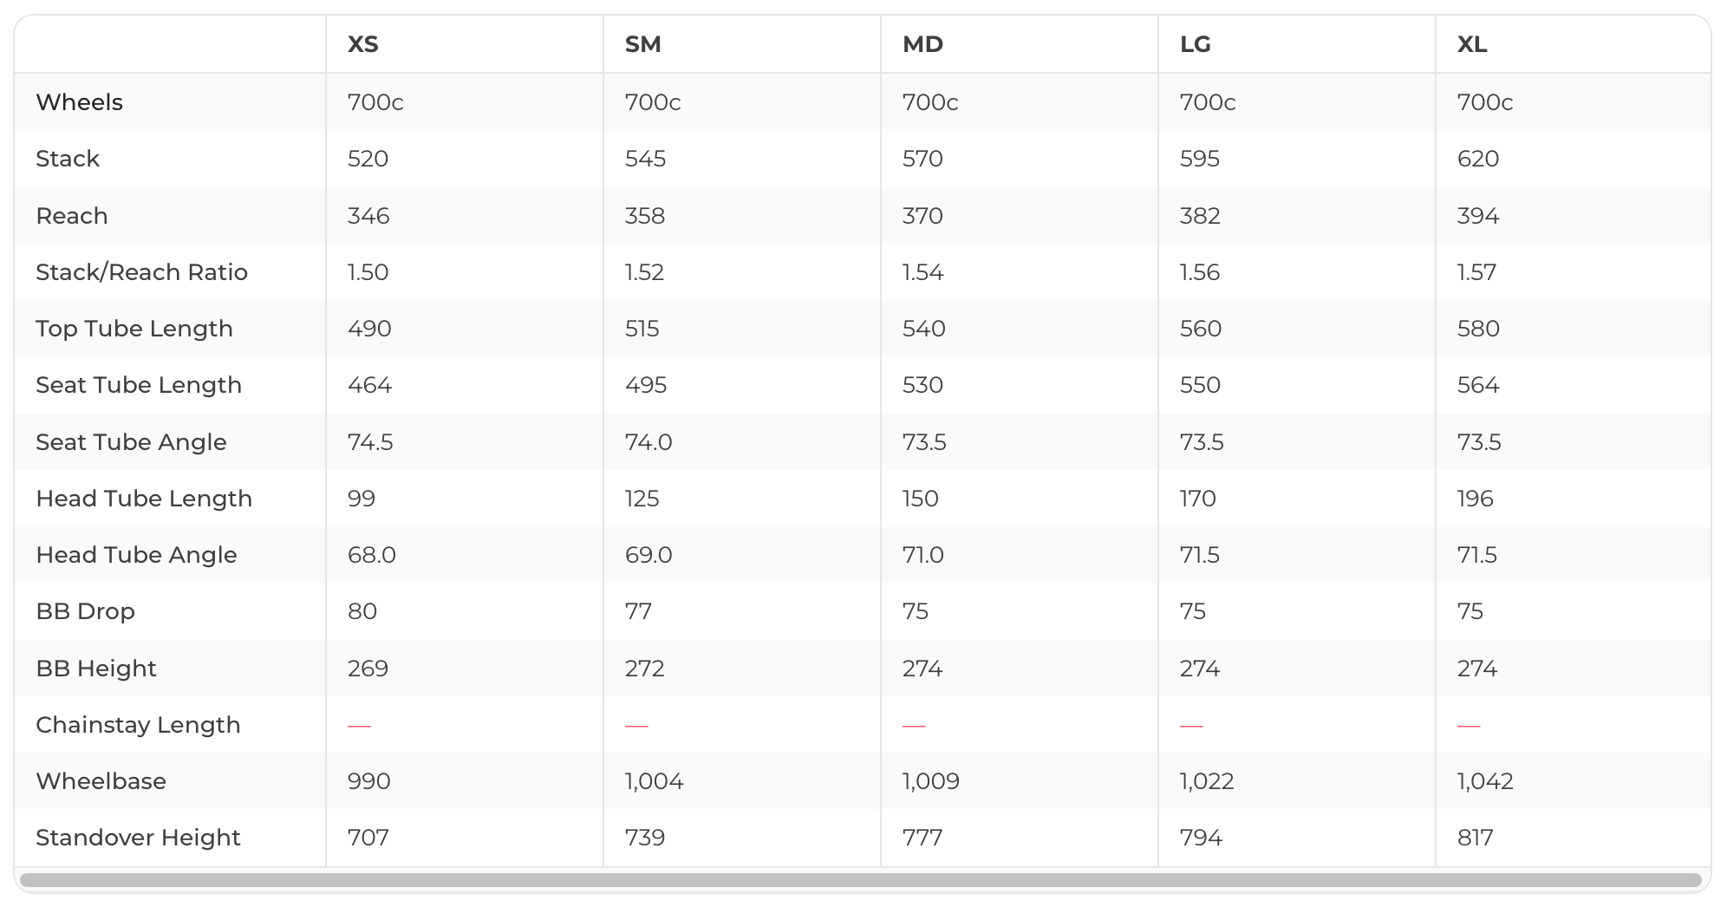Click the SM Seat Tube Angle 74.0
Viewport: 1727px width, 907px height.
648,442
